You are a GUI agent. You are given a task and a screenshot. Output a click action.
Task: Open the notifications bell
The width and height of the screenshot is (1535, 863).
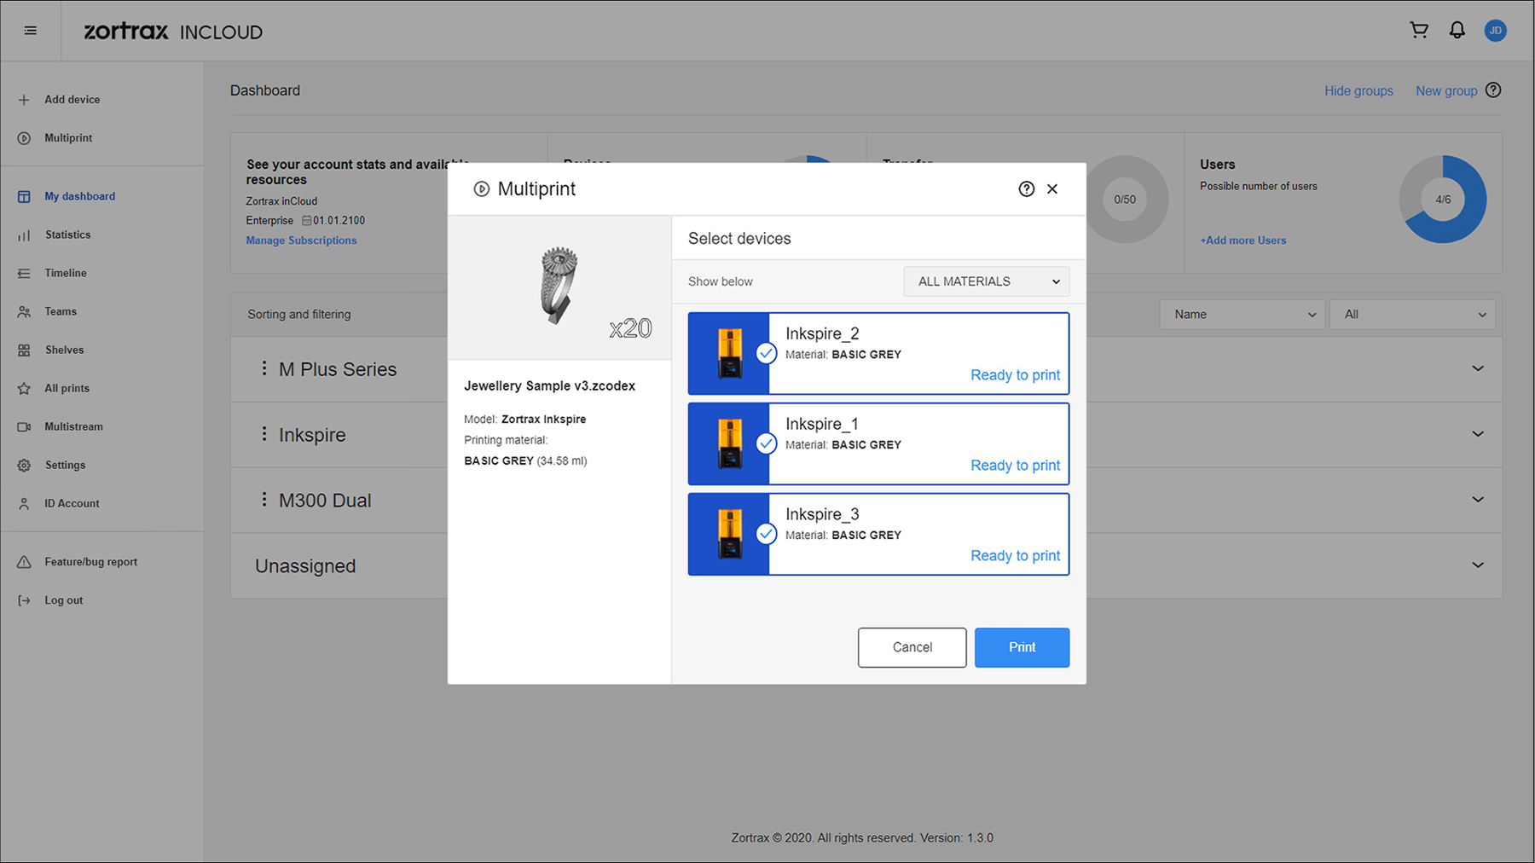point(1457,31)
